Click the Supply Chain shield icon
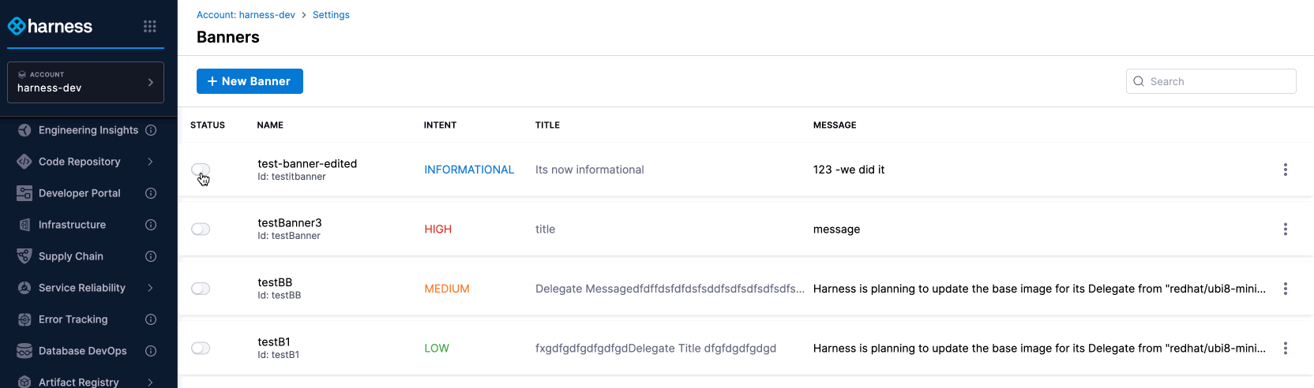Image resolution: width=1314 pixels, height=388 pixels. (24, 256)
